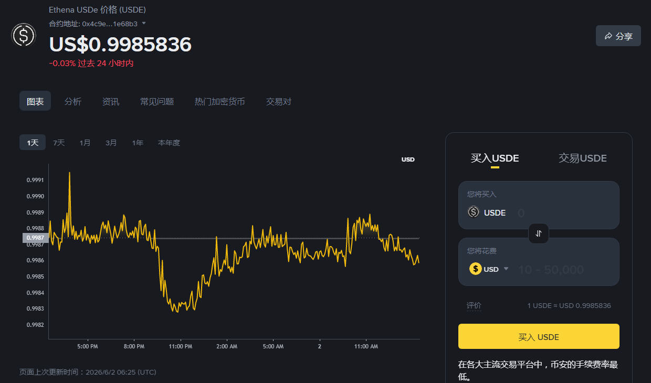Expand the contract address dropdown arrow
The image size is (651, 383).
(144, 23)
